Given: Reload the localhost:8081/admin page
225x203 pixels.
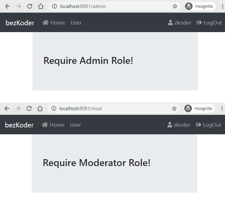Looking at the screenshot, I should (x=30, y=6).
